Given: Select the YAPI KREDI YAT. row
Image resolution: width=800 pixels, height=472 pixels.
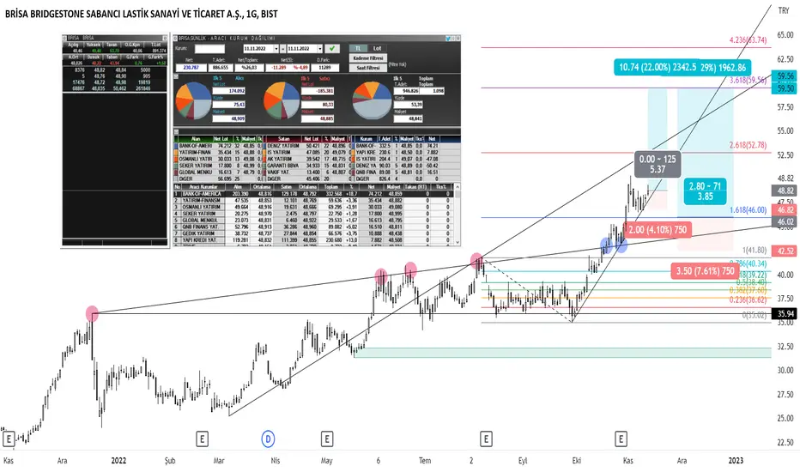Looking at the screenshot, I should coord(313,239).
